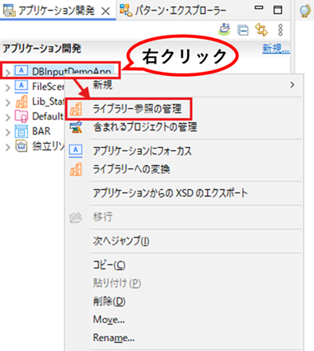Select the BAR tree item text
This screenshot has height=351, width=314.
[x=41, y=131]
